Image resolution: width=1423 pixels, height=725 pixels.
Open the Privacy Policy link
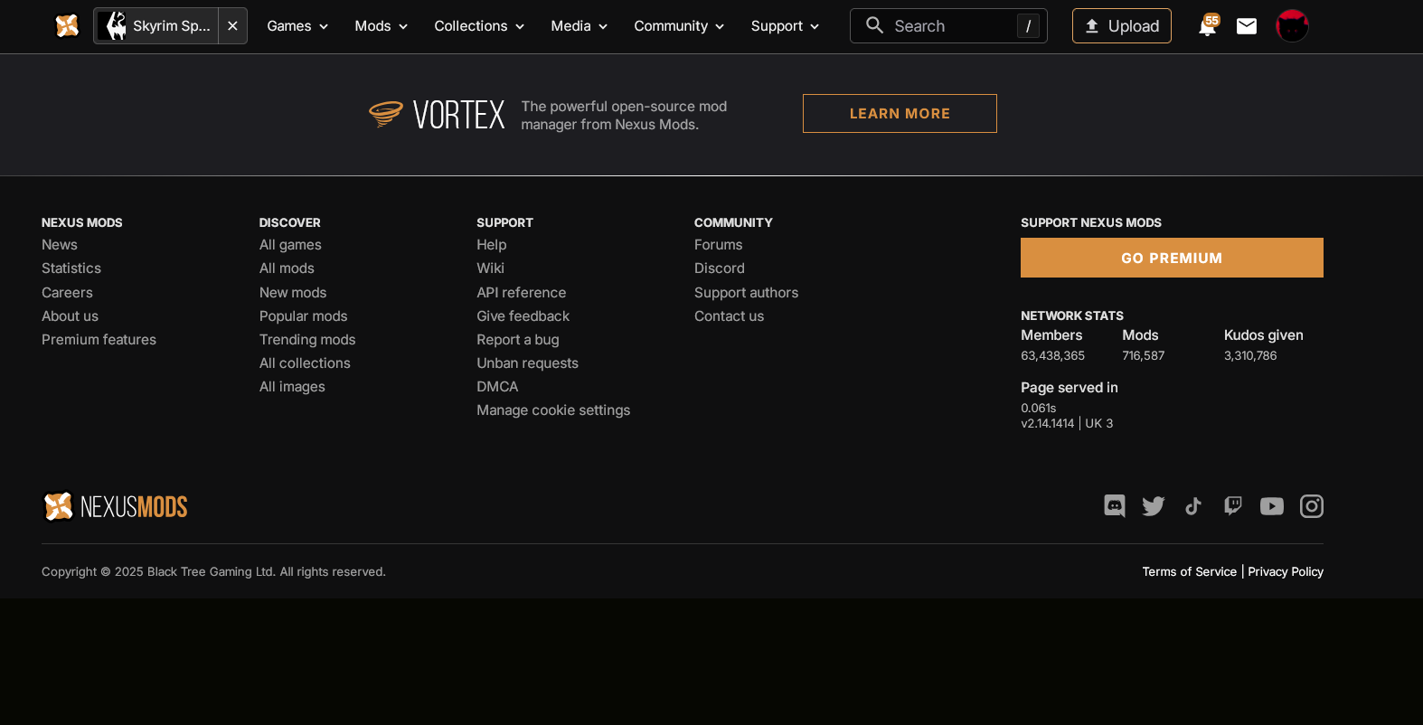[x=1286, y=572]
